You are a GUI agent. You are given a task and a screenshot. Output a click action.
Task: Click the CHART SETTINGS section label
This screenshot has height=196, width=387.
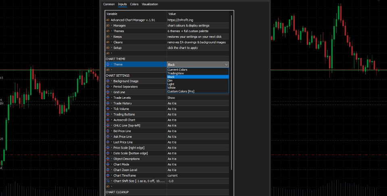click(118, 76)
